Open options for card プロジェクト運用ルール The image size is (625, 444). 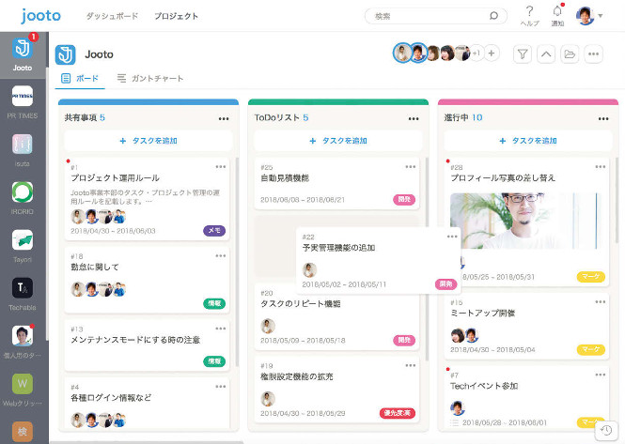point(221,166)
